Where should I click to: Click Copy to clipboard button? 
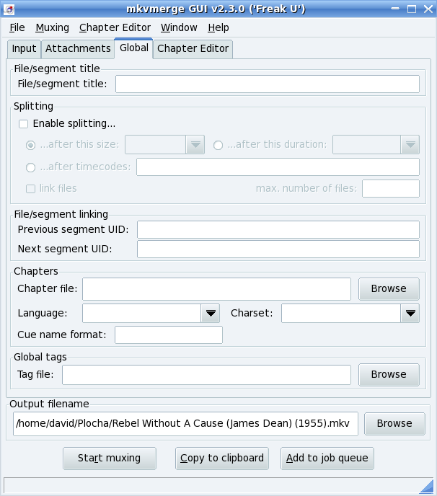[x=222, y=459]
